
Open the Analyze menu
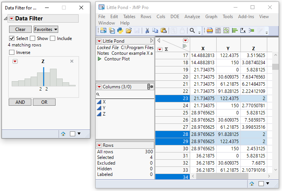pyautogui.click(x=192, y=17)
